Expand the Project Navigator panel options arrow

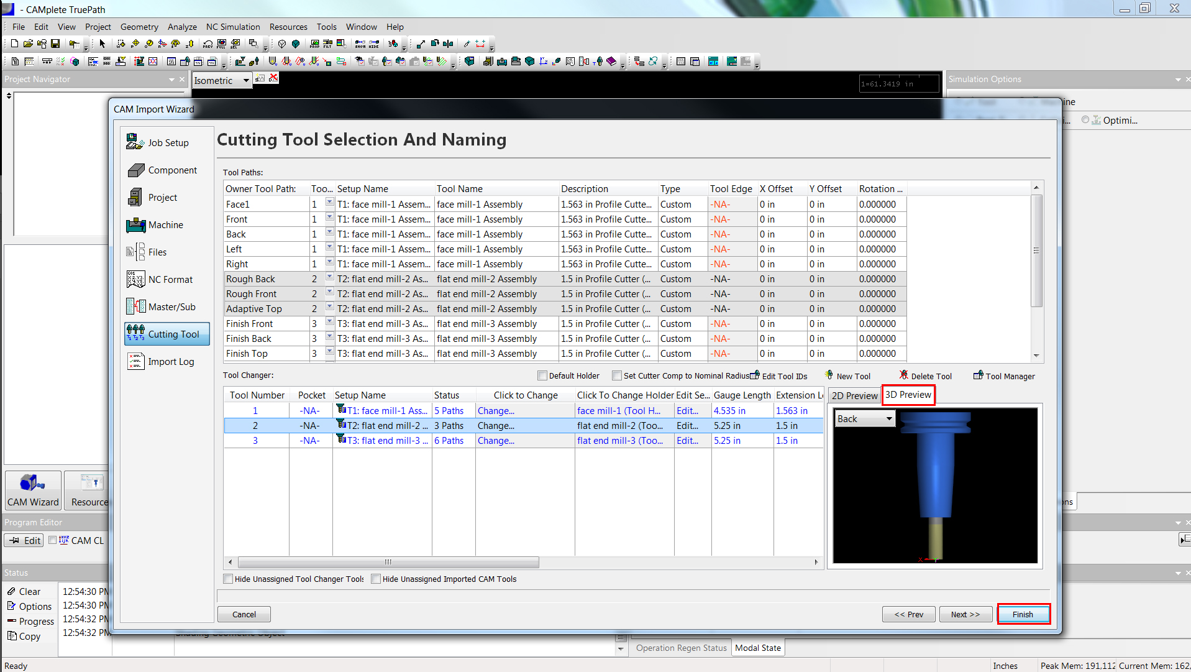[x=171, y=80]
